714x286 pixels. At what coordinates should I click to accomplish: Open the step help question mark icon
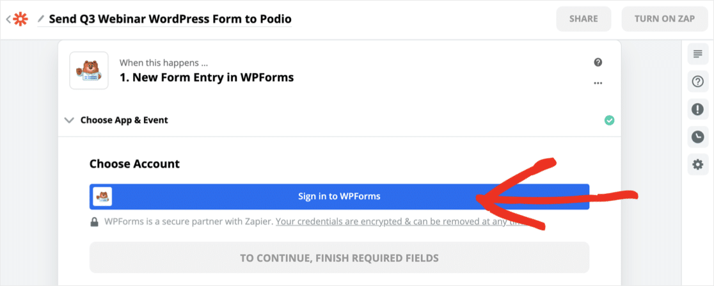[598, 63]
